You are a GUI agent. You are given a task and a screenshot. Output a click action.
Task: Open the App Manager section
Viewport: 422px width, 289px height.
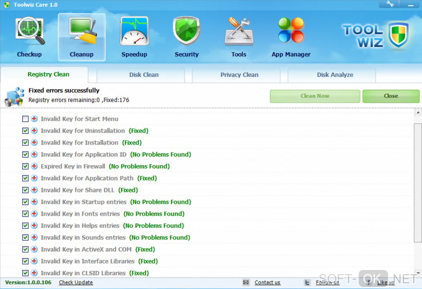(291, 37)
